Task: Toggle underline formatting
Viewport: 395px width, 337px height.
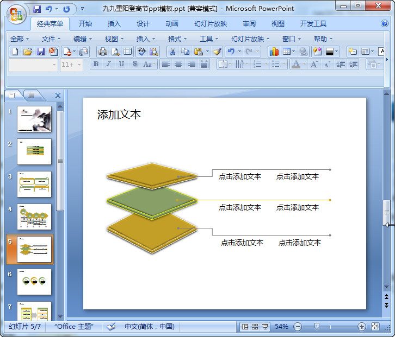Action: [121, 64]
